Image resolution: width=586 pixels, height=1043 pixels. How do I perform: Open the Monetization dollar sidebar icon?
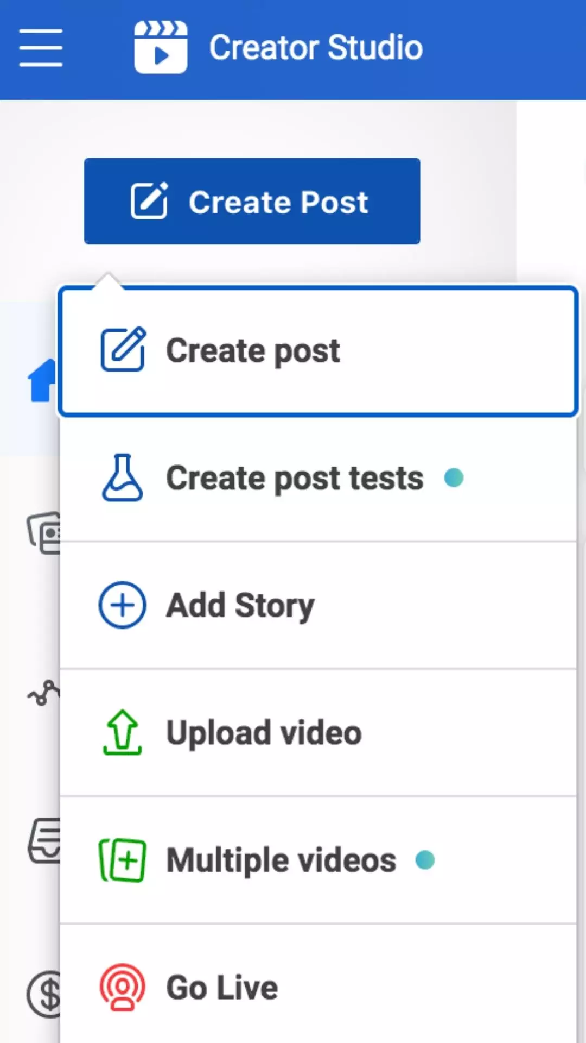point(43,995)
